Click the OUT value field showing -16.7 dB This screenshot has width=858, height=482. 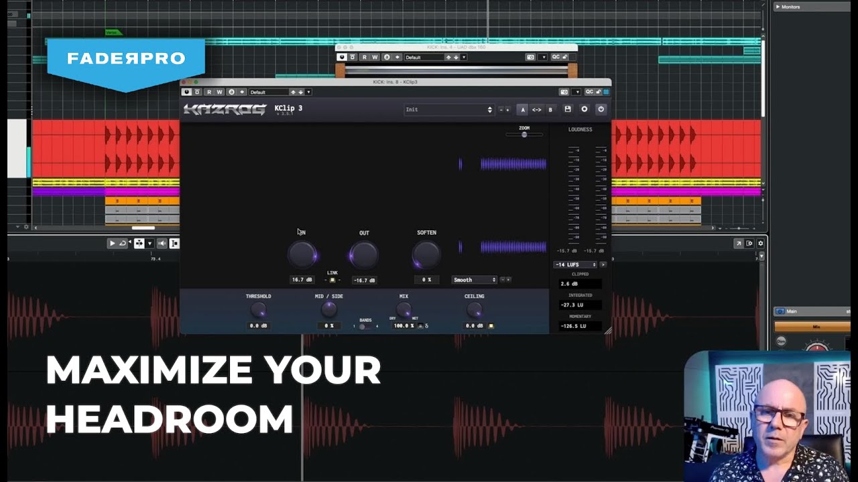(364, 280)
